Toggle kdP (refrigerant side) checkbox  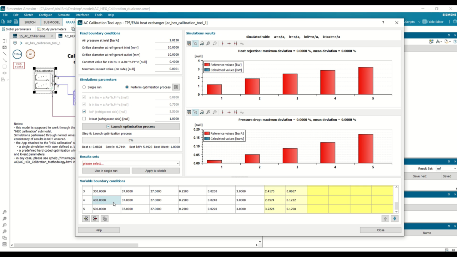(84, 112)
